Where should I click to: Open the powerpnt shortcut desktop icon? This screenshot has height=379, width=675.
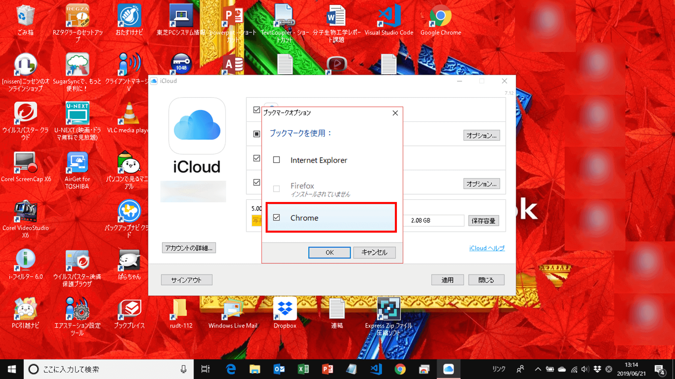coord(233,23)
